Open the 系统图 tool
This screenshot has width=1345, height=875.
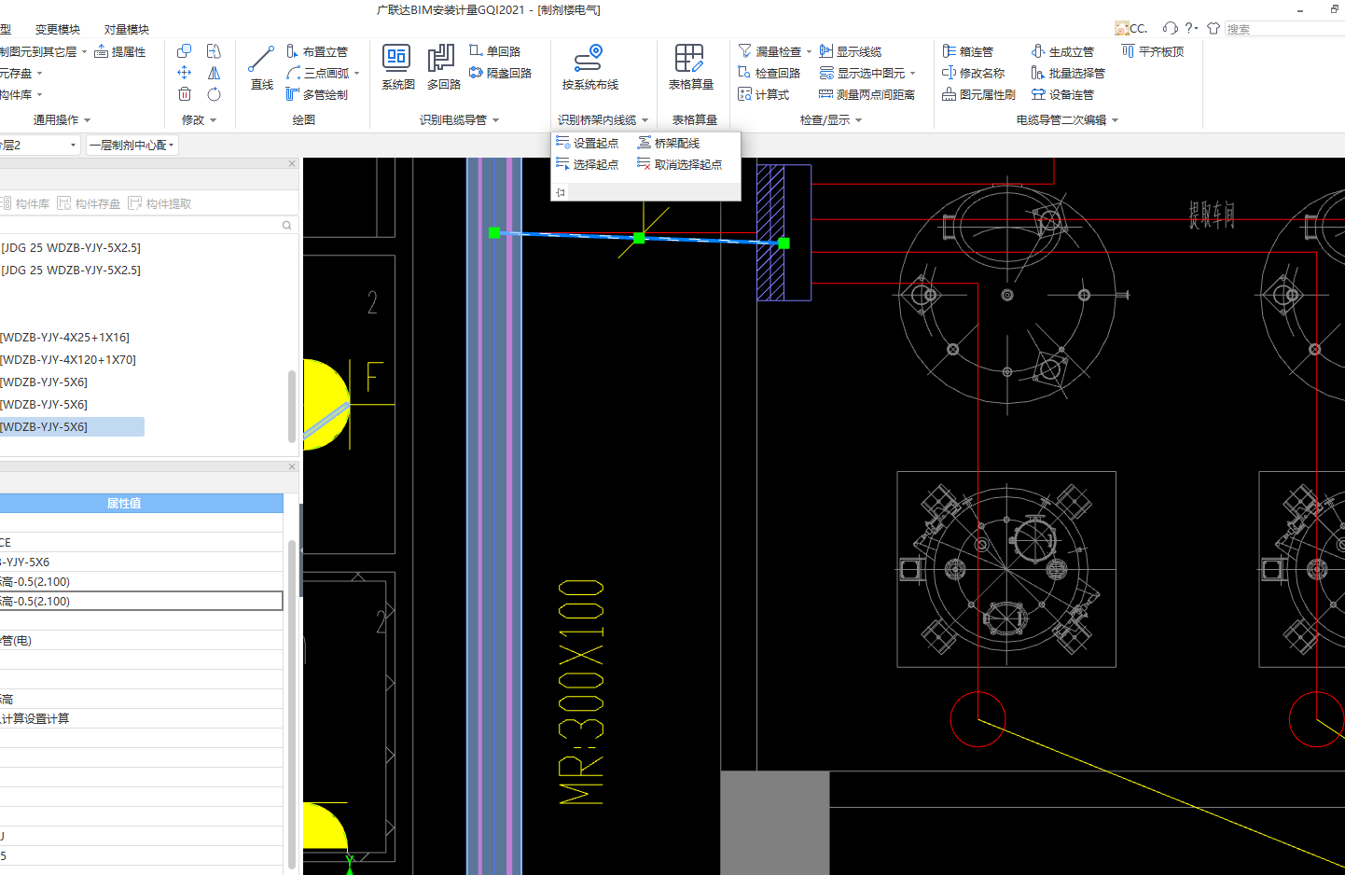point(397,68)
